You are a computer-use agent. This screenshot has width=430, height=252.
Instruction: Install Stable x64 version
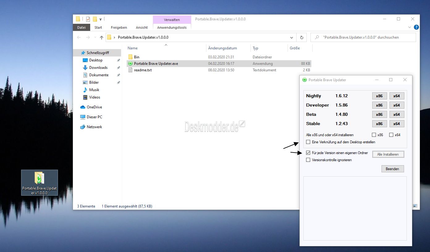tap(397, 124)
